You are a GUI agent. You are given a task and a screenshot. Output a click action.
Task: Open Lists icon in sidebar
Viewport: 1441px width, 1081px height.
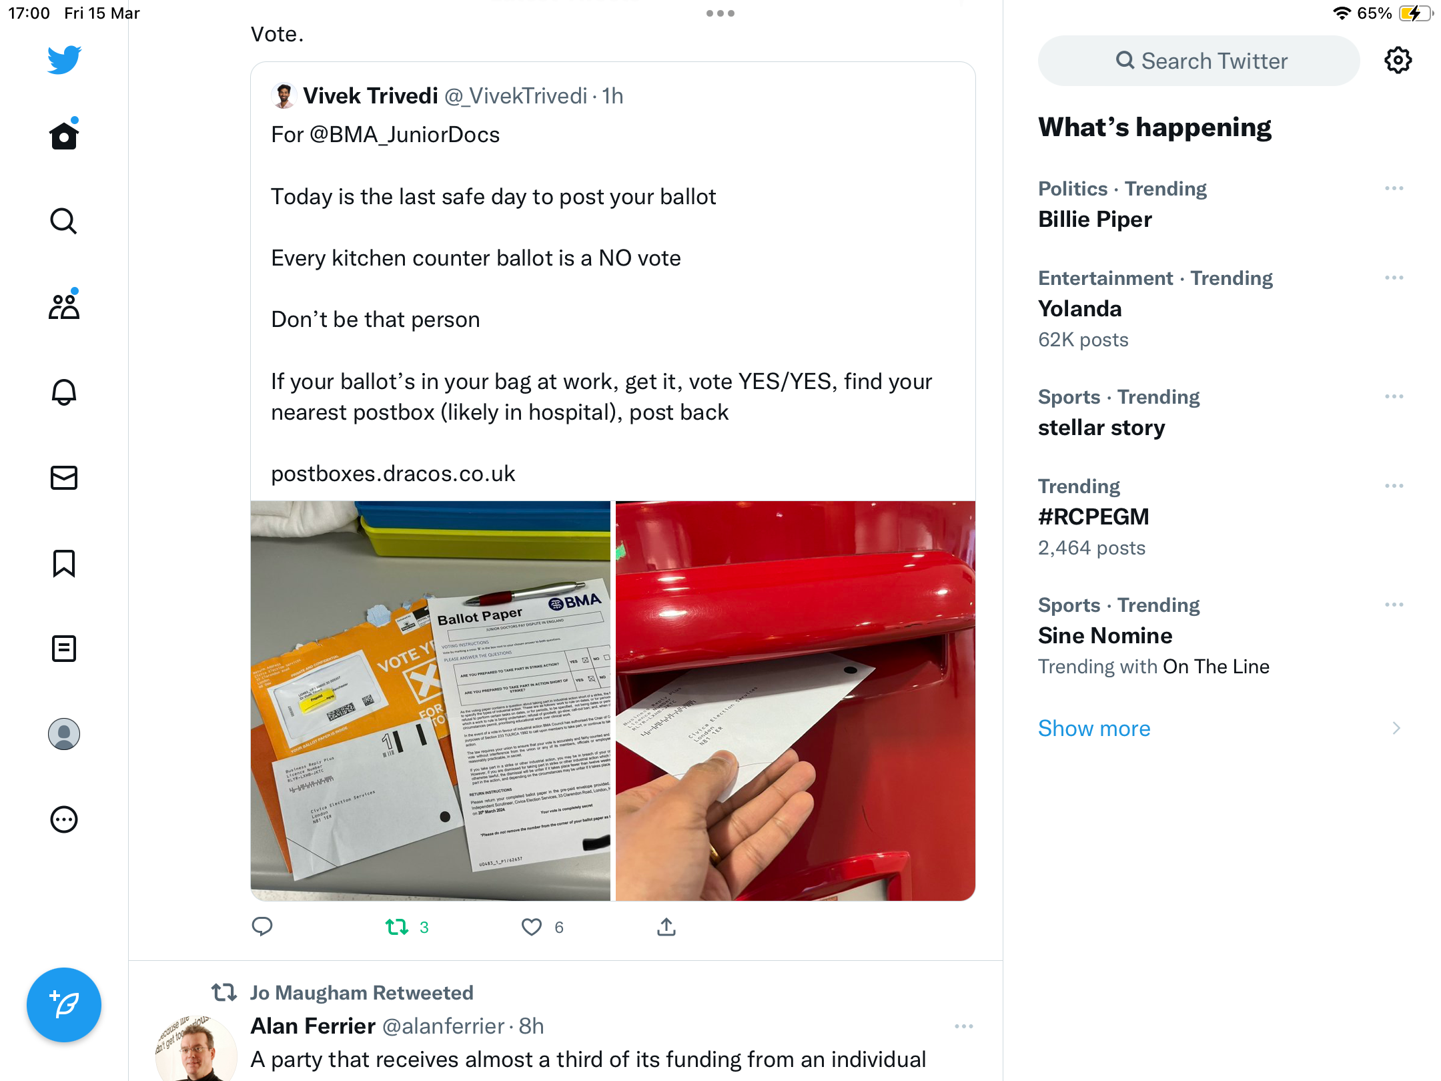[x=64, y=649]
